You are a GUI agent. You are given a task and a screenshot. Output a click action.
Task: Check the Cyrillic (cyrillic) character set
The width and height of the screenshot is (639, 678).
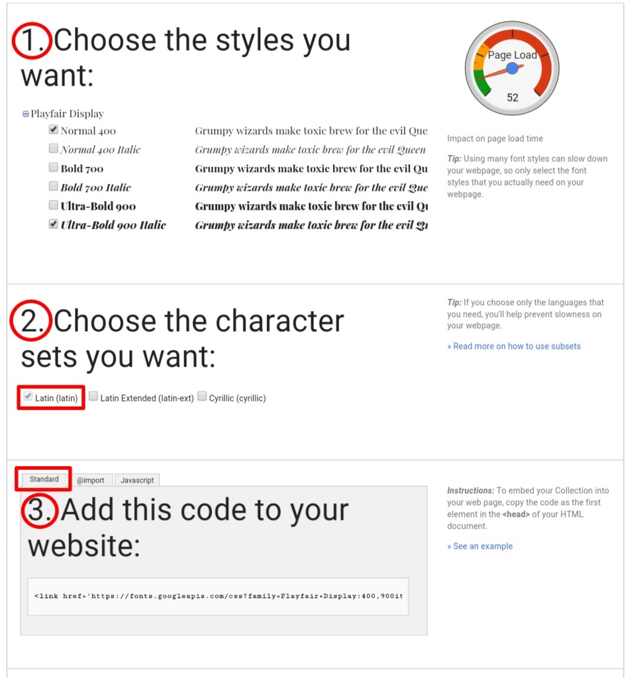click(202, 396)
